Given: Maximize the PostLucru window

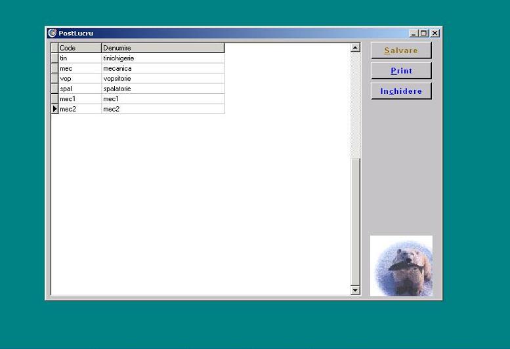Looking at the screenshot, I should [x=424, y=33].
